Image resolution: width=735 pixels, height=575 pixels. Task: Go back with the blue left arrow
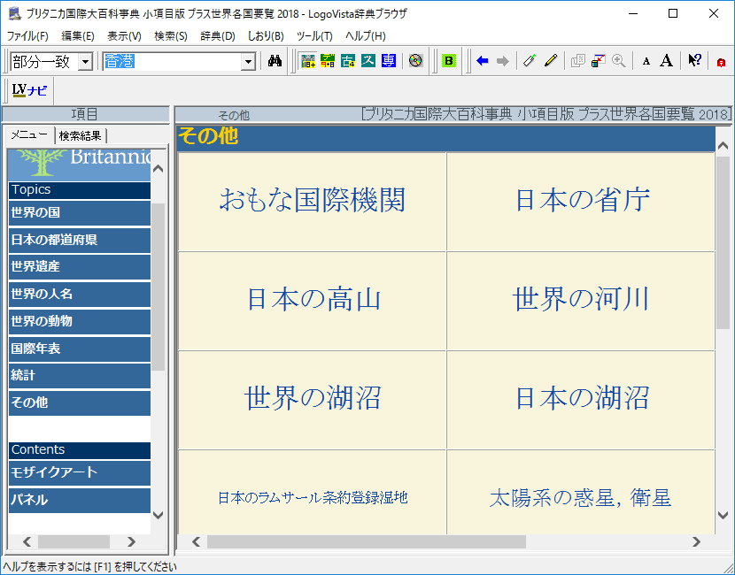coord(482,61)
